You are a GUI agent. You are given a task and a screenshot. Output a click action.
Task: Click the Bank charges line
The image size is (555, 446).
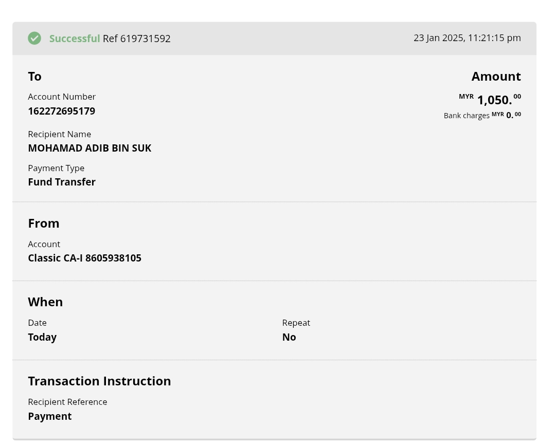482,115
